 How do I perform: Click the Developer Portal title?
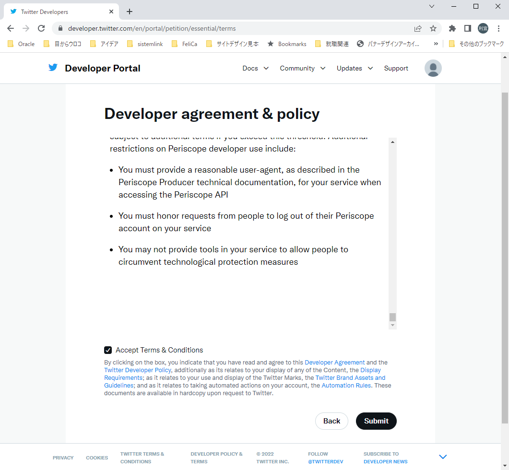coord(103,68)
